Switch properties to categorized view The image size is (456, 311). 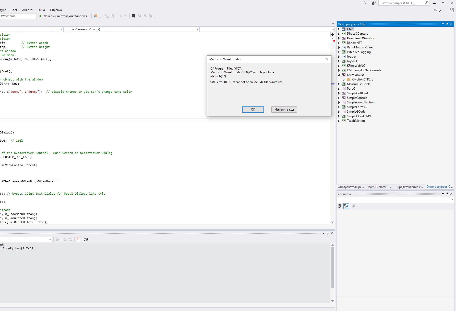point(340,206)
